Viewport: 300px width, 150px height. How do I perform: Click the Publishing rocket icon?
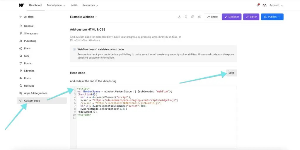(21, 41)
